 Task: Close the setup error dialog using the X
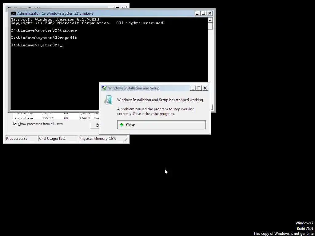coord(205,88)
